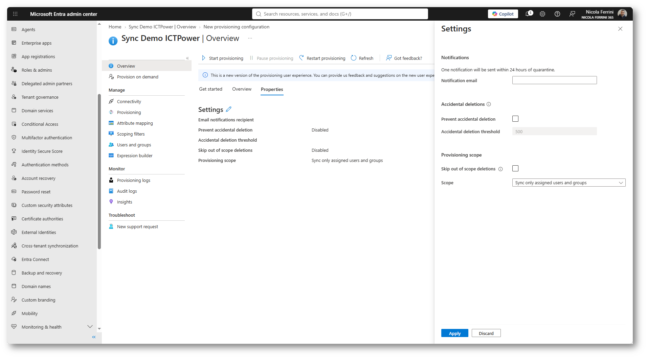Select the Properties tab
Viewport: 647px width, 358px height.
(272, 90)
